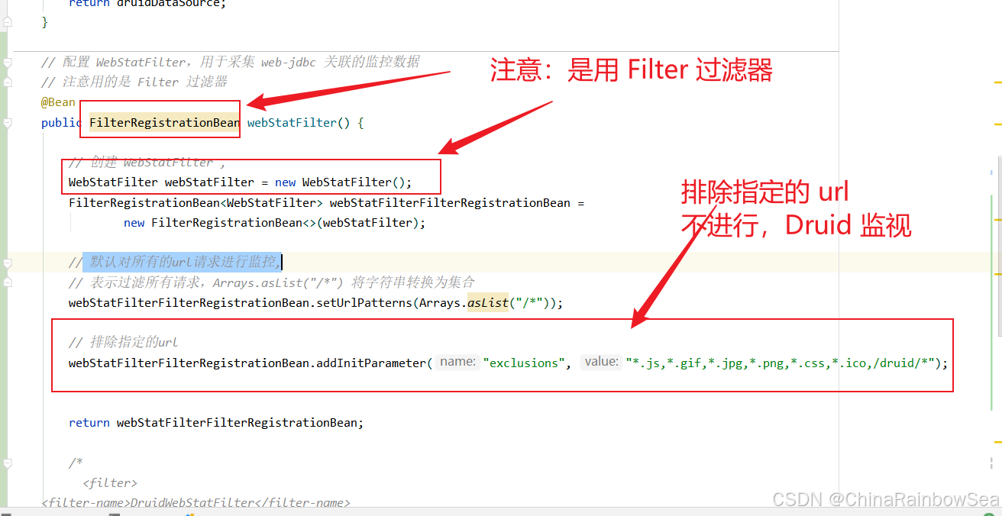Place cursor in the "exclusions" string literal
Viewport: 1002px width, 516px height.
524,362
